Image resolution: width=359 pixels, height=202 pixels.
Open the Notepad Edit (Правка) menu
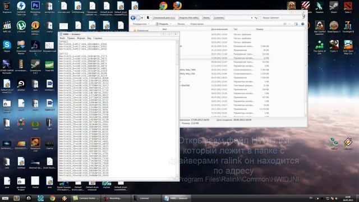tap(71, 38)
